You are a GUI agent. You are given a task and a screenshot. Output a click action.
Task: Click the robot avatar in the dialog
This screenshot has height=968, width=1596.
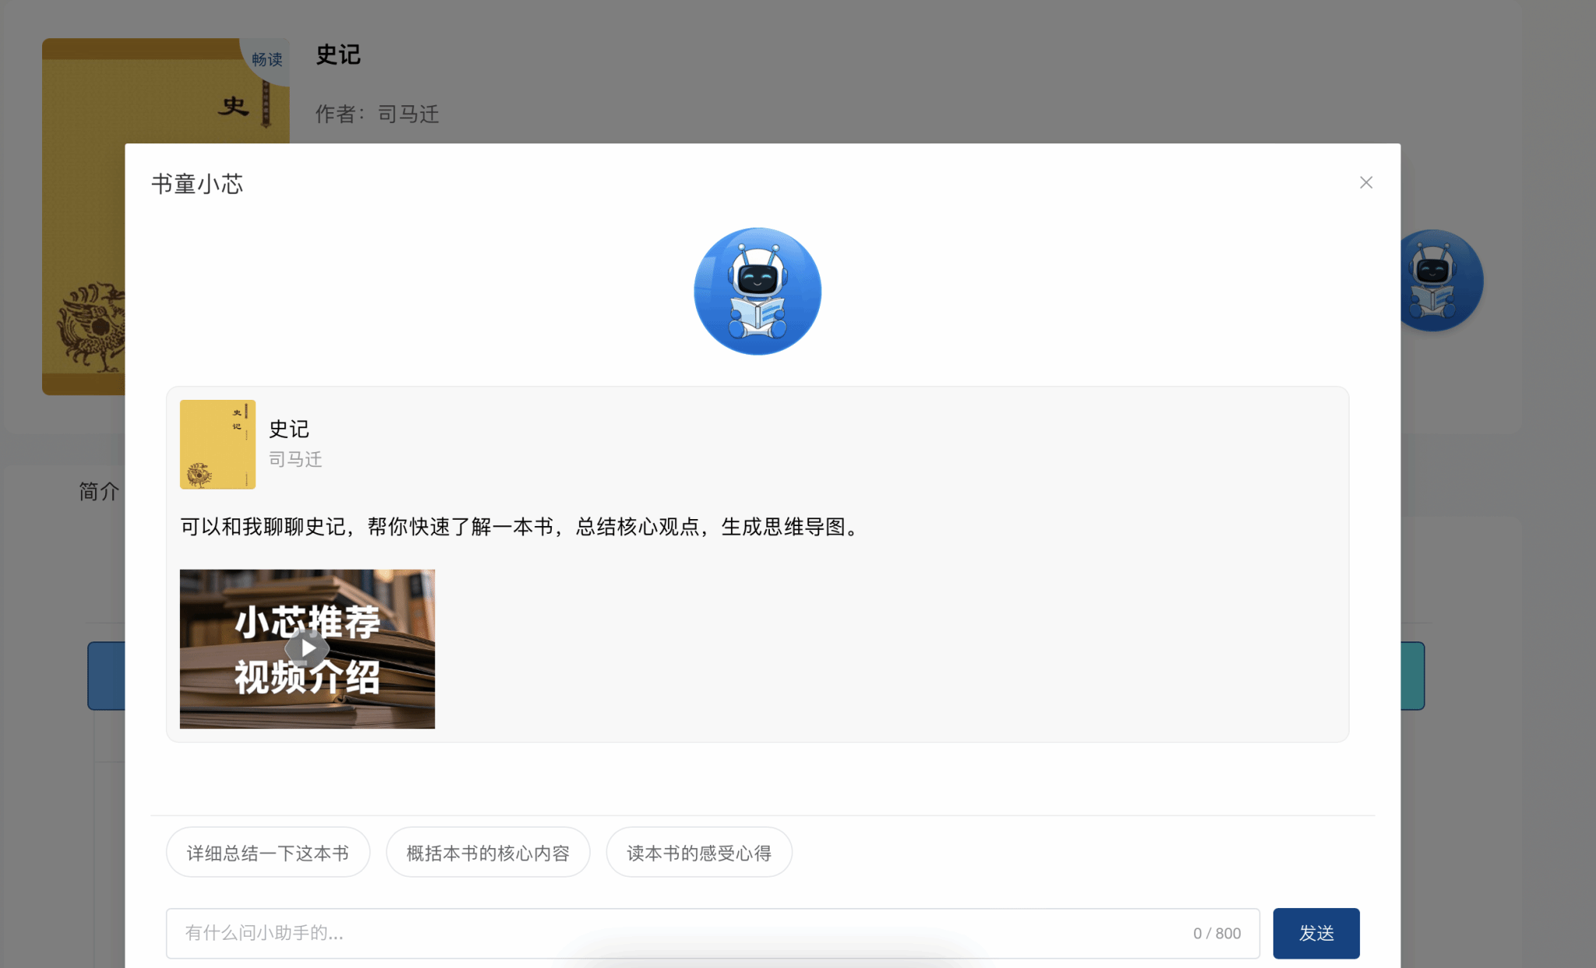click(x=757, y=291)
